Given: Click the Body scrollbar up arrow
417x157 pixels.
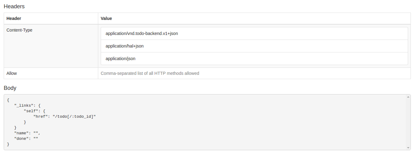Looking at the screenshot, I should (x=408, y=97).
